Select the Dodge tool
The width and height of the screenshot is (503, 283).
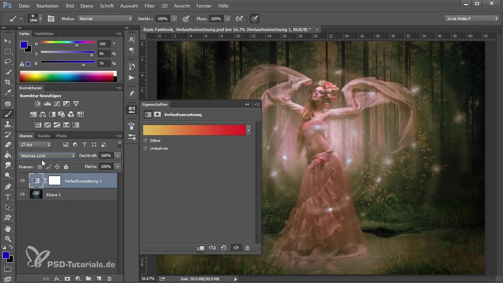click(8, 175)
